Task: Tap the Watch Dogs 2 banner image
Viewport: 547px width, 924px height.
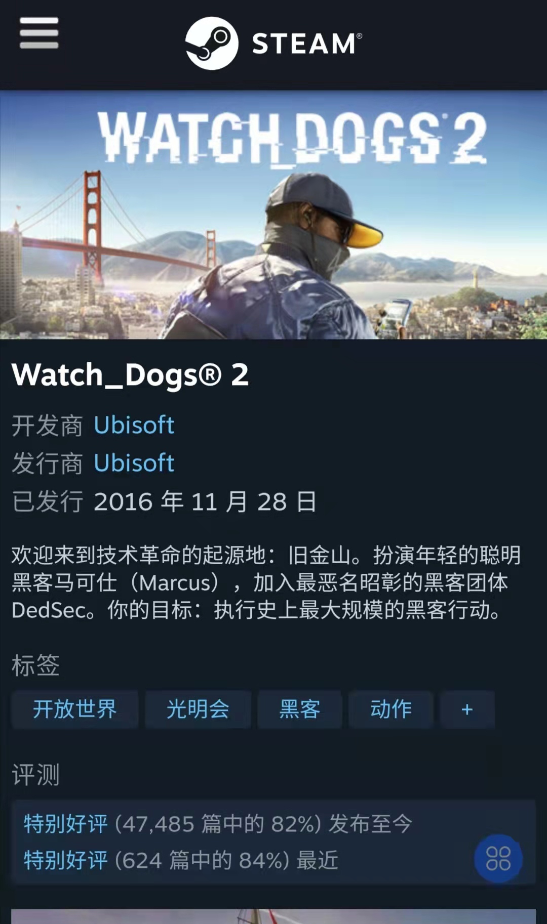Action: click(273, 215)
